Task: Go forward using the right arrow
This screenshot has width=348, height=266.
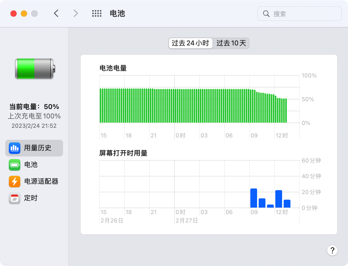Action: [76, 14]
